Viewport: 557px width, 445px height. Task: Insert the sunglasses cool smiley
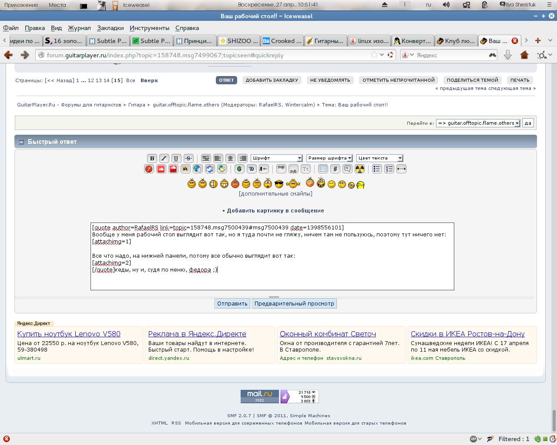pyautogui.click(x=279, y=184)
